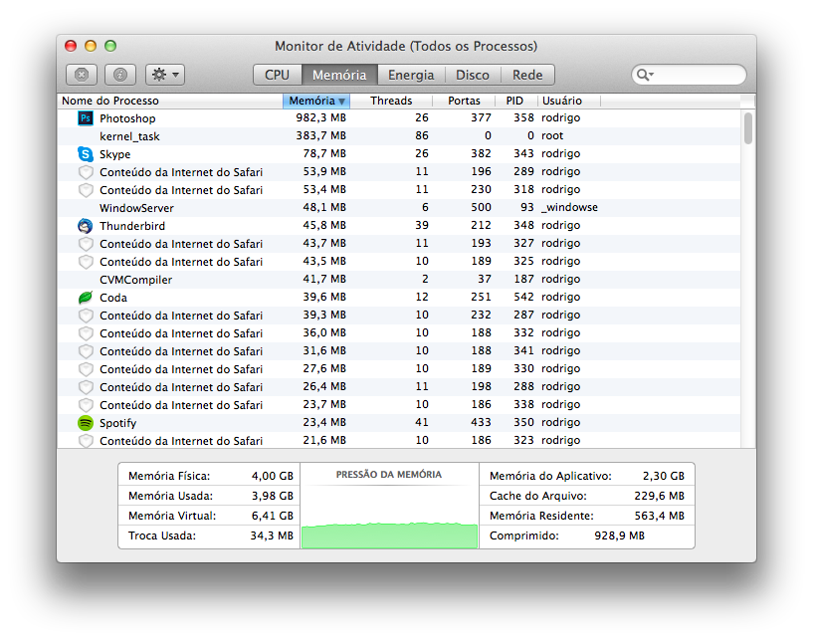Select the kernel_task process row
Viewport: 813px width, 641px height.
click(399, 136)
